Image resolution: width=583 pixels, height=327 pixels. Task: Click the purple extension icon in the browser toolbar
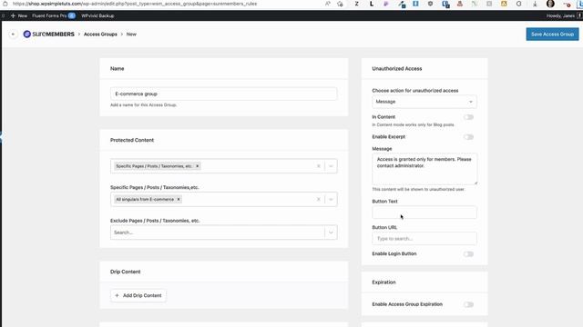point(386,4)
